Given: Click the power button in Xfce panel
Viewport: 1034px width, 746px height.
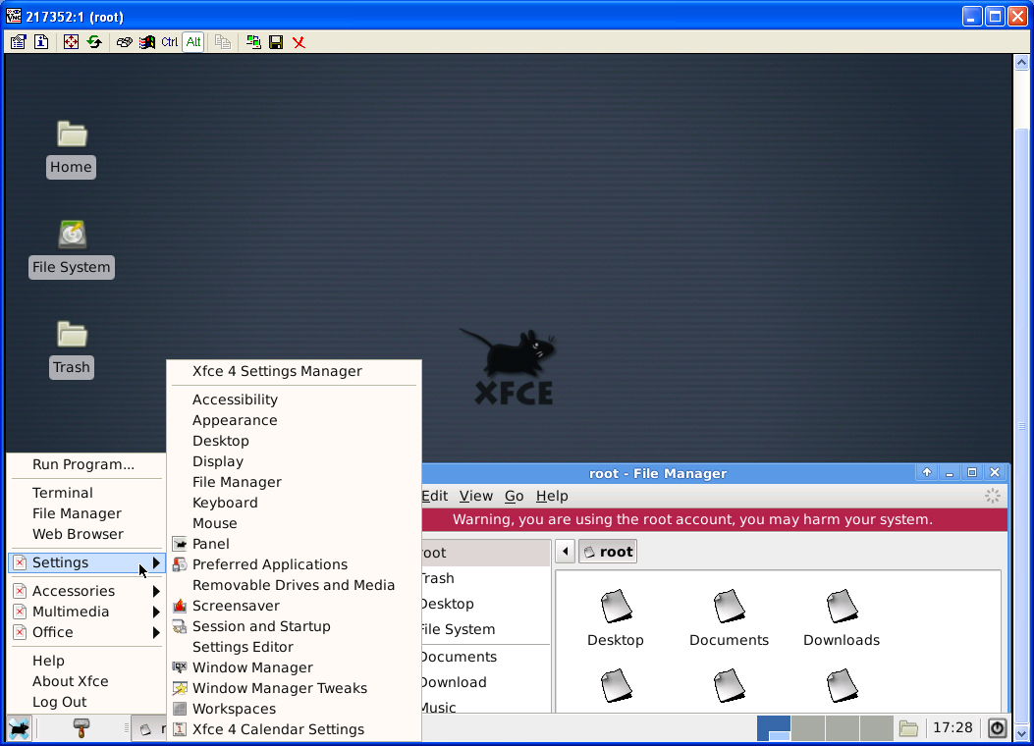Looking at the screenshot, I should point(997,728).
